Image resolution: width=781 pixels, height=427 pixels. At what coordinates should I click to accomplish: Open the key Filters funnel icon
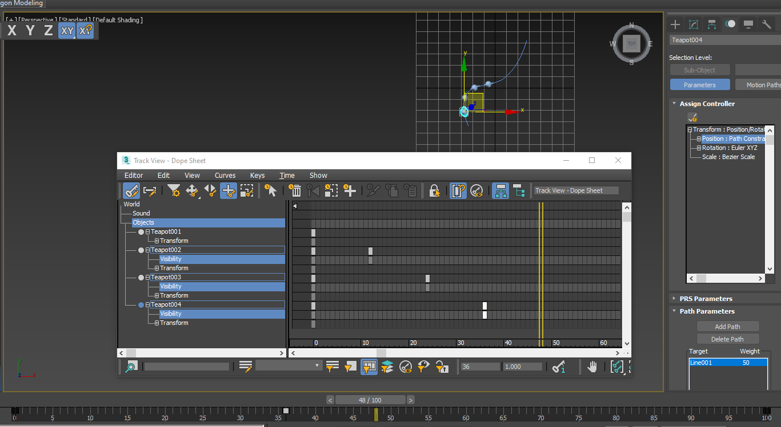174,190
